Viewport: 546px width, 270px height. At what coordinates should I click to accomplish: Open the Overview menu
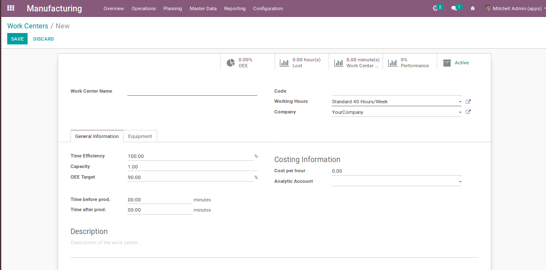(113, 8)
